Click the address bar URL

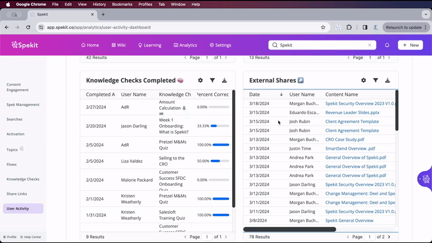[99, 28]
